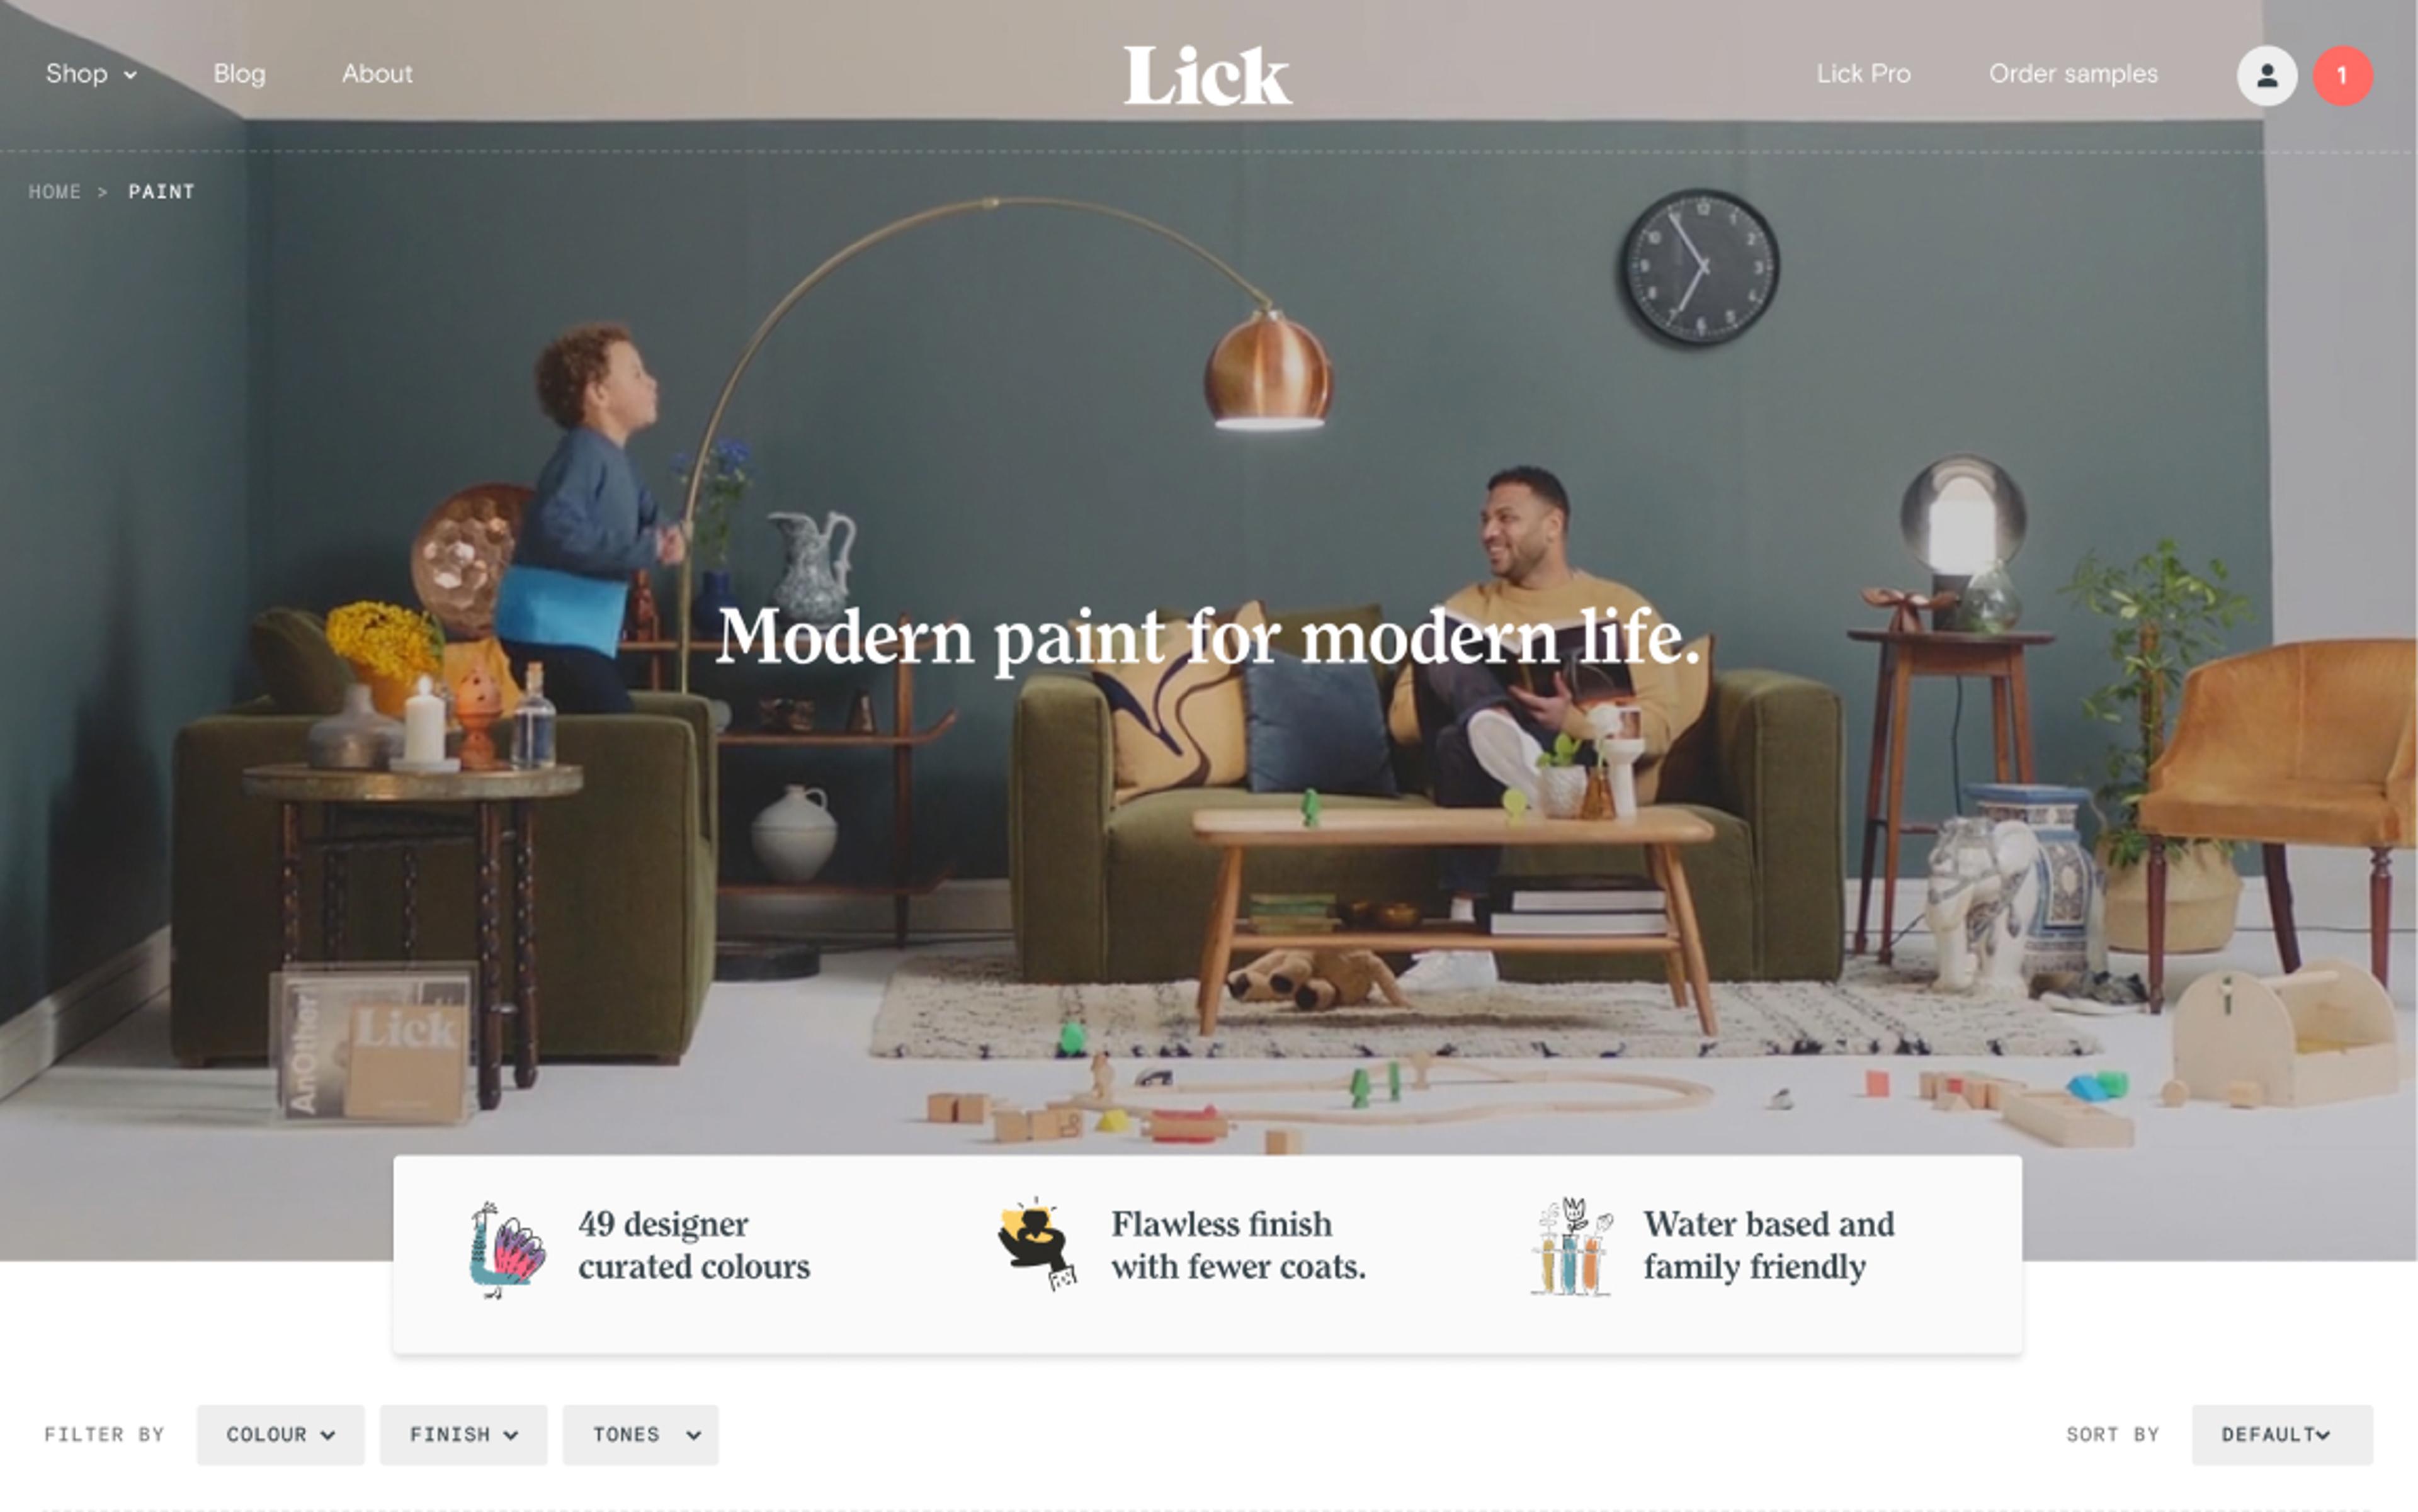Screen dimensions: 2418x1512
Task: Open the COLOUR filter dropdown
Action: (280, 1435)
